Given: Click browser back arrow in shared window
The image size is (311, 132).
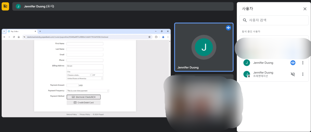Looking at the screenshot, I should [4, 37].
